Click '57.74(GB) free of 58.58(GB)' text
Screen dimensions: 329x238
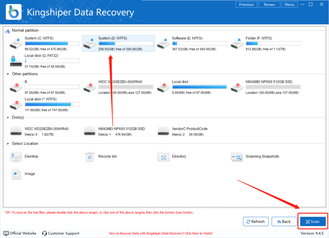coord(45,67)
